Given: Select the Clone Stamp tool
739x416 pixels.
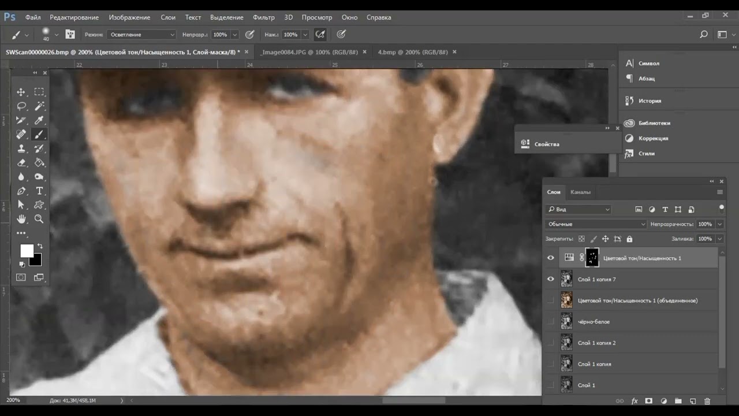Looking at the screenshot, I should (21, 148).
